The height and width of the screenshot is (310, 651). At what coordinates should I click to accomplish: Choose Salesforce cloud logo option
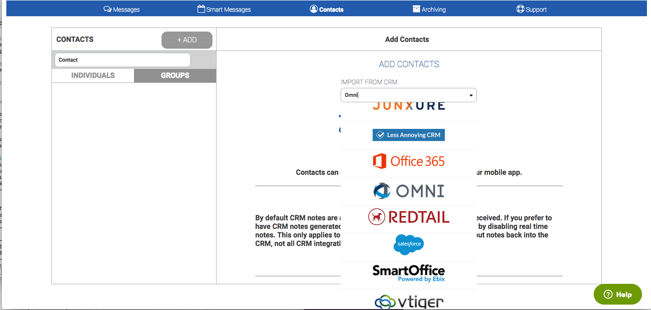click(x=409, y=245)
